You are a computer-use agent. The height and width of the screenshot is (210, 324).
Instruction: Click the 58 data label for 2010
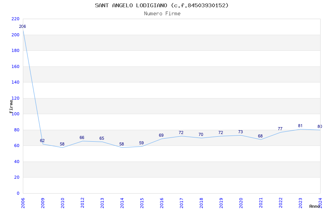tap(62, 144)
